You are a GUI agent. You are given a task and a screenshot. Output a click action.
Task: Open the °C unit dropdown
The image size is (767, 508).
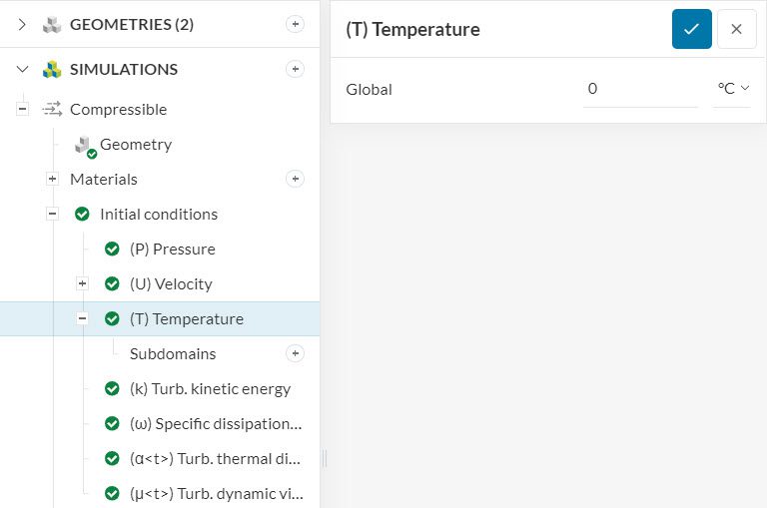pyautogui.click(x=732, y=89)
